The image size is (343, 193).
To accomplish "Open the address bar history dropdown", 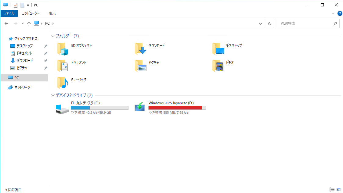I will (x=261, y=23).
